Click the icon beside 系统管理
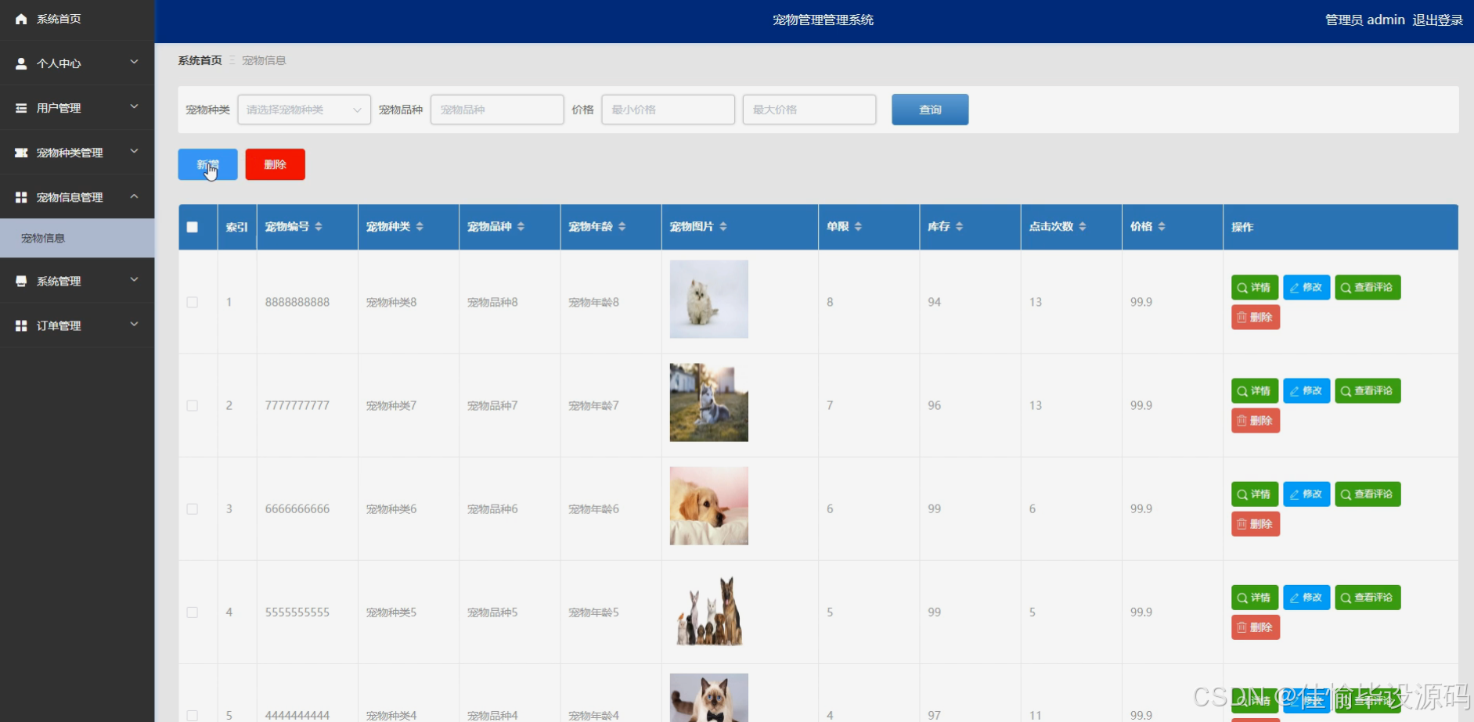The image size is (1474, 722). (21, 281)
